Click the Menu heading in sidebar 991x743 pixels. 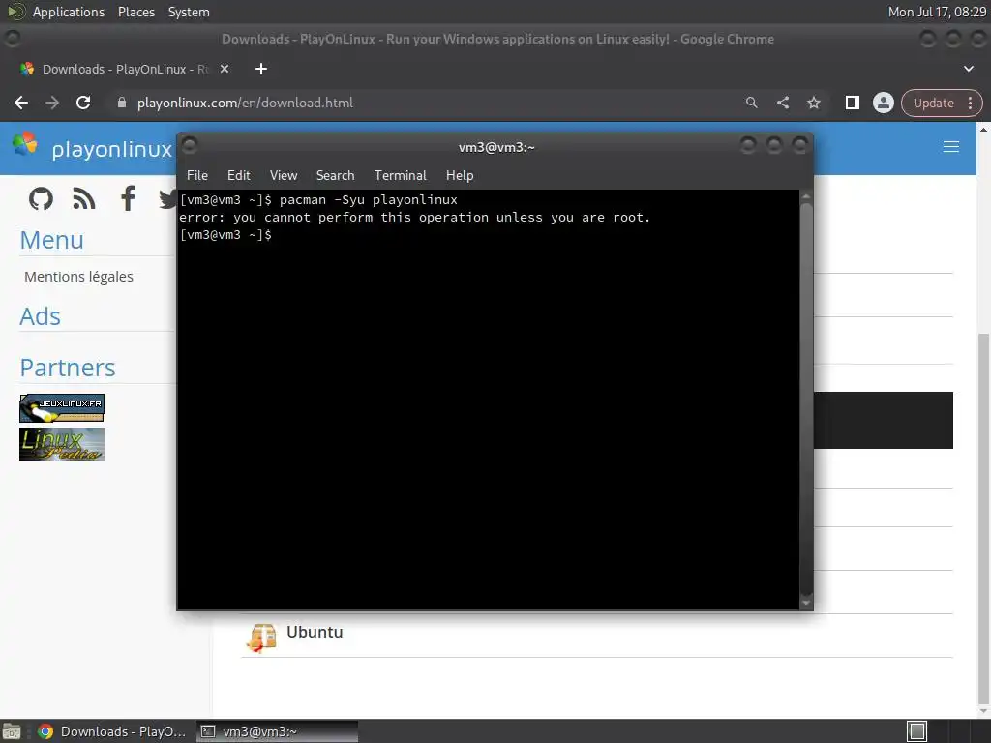[x=52, y=240]
